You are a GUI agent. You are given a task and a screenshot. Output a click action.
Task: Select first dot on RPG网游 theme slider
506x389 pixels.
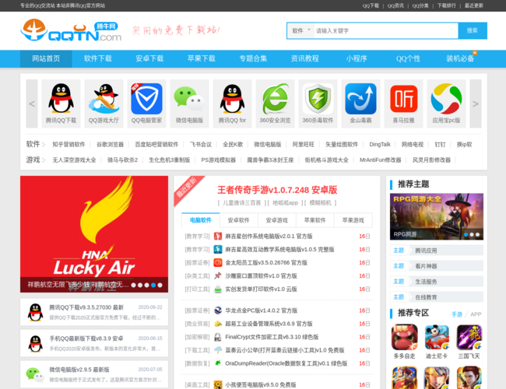(466, 234)
